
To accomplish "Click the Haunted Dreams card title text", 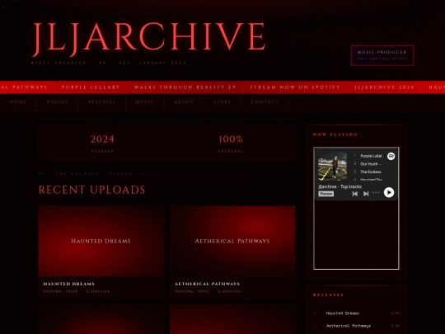I will pos(69,284).
